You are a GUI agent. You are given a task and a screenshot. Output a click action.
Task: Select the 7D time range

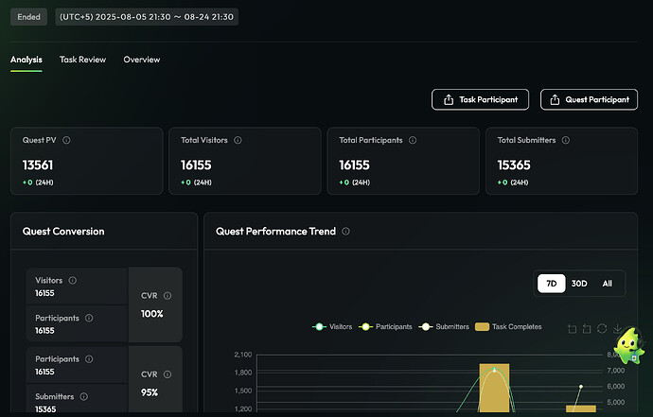pos(551,284)
